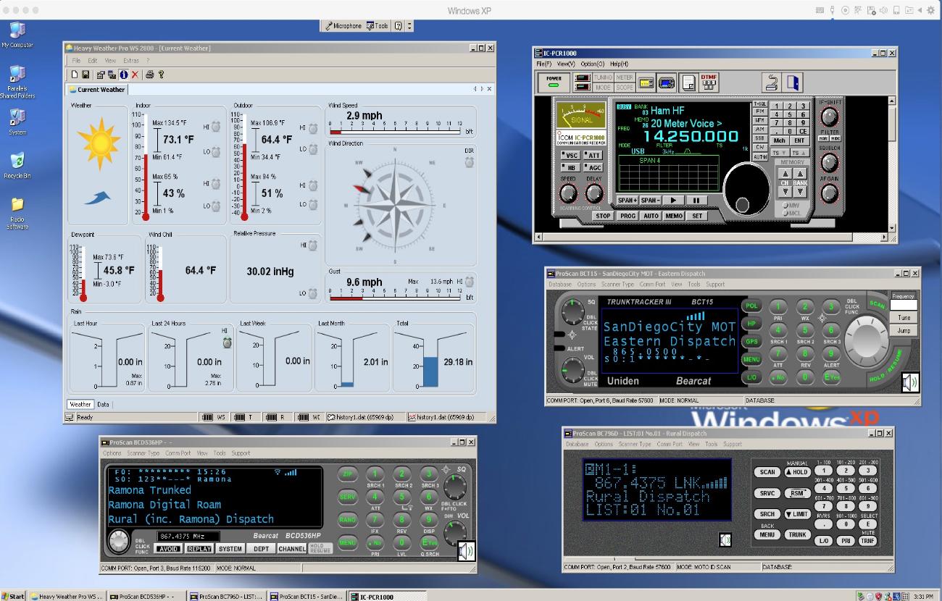Open Scanner Type menu in ProScan BCT15
This screenshot has height=601, width=942.
(x=619, y=285)
